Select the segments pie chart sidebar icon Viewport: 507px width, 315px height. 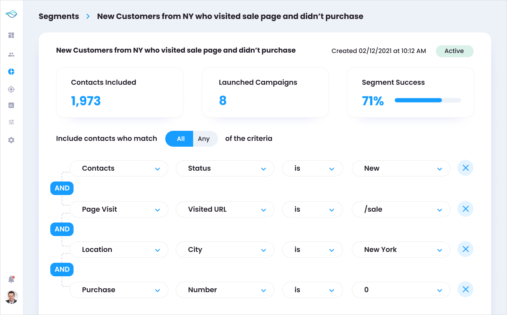[11, 72]
